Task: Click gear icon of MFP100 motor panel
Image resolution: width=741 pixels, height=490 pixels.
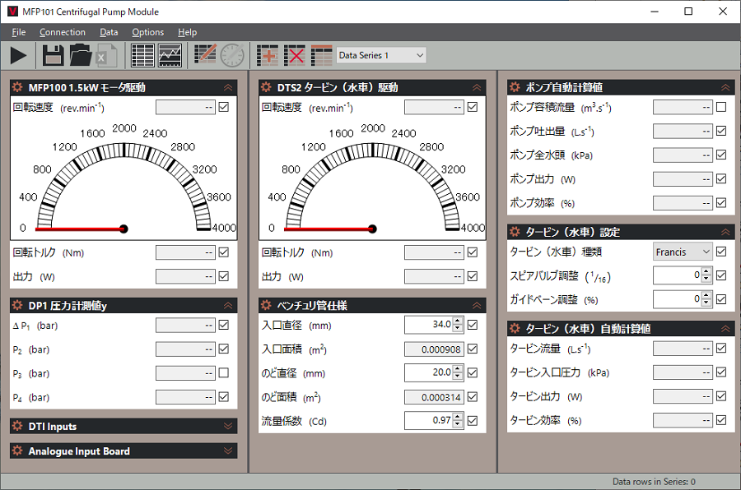Action: [x=17, y=87]
